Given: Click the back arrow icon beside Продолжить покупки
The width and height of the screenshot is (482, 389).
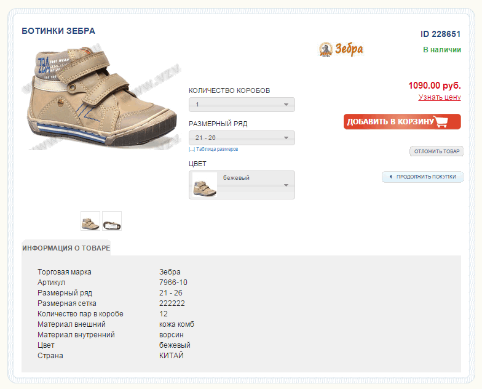Looking at the screenshot, I should [x=390, y=177].
